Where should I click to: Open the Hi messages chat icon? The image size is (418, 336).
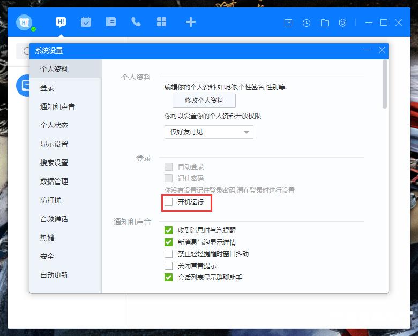click(61, 22)
